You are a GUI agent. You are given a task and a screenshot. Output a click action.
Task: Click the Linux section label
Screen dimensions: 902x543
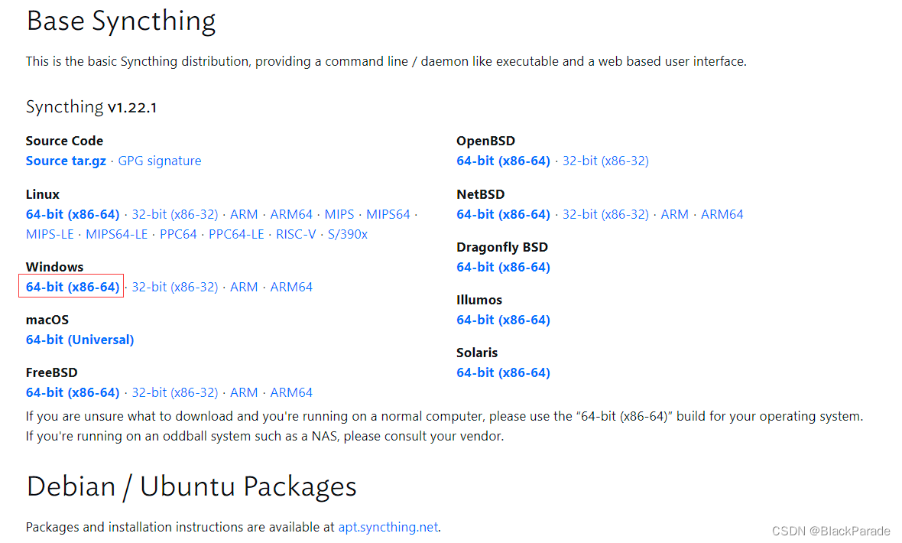[43, 194]
